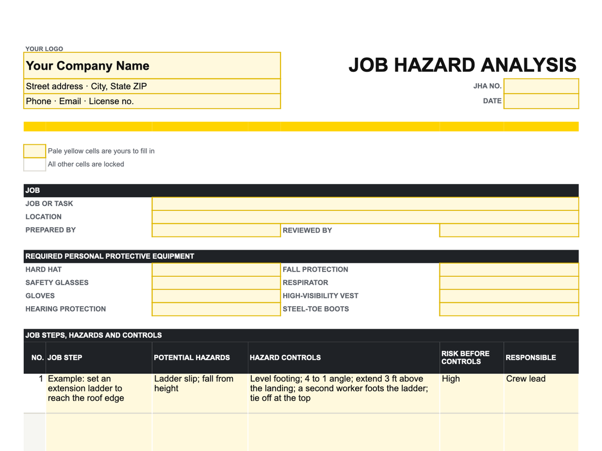
Task: Select the DATE label
Action: [492, 101]
